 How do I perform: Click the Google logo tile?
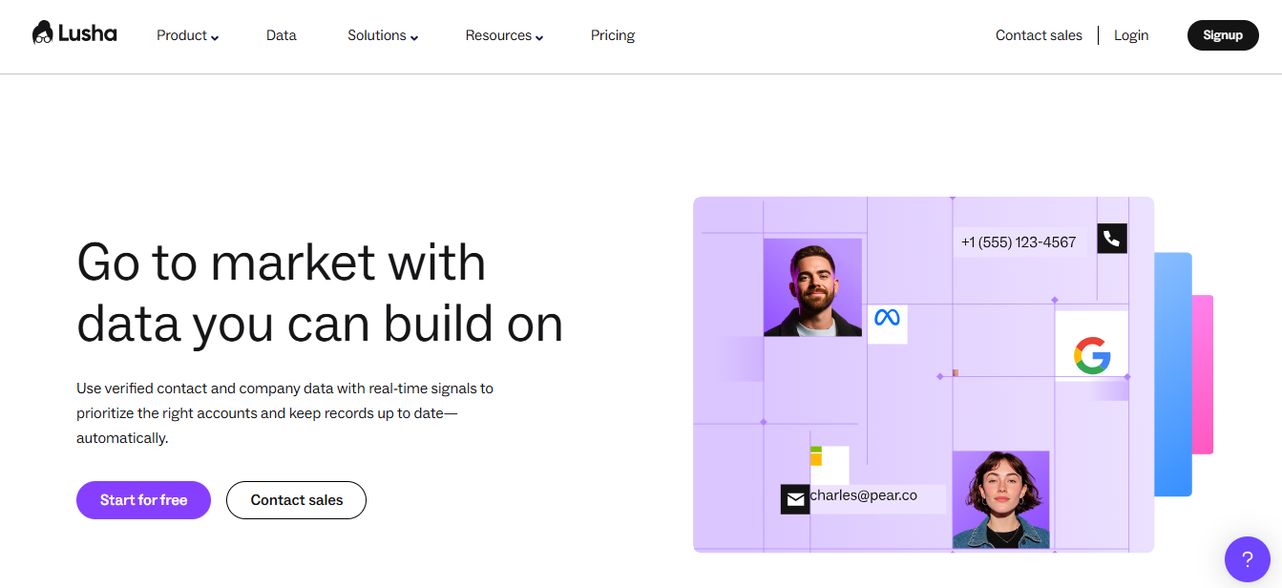pyautogui.click(x=1091, y=345)
